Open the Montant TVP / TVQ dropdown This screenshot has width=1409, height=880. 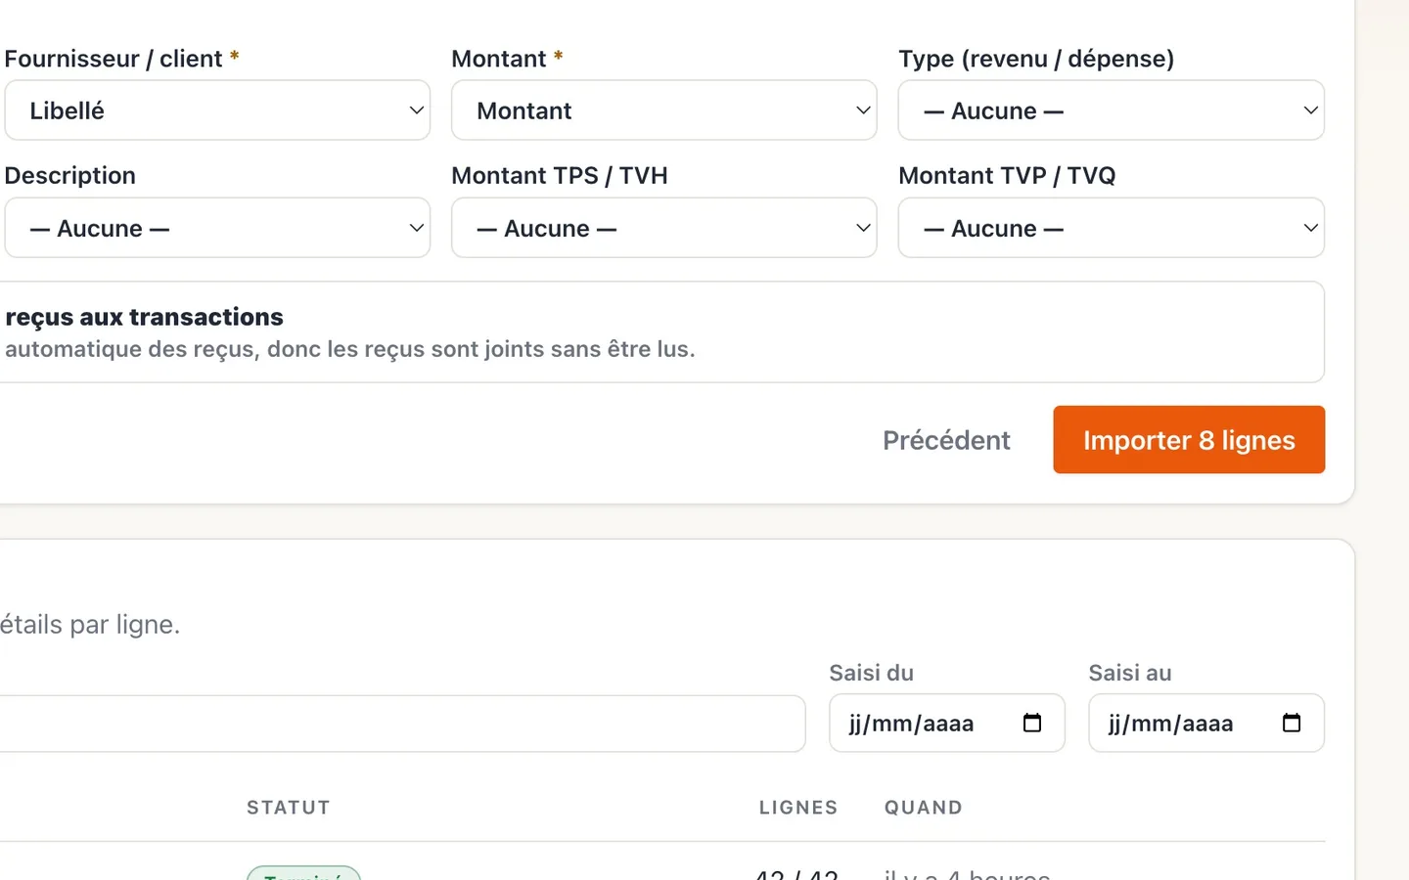point(1112,228)
